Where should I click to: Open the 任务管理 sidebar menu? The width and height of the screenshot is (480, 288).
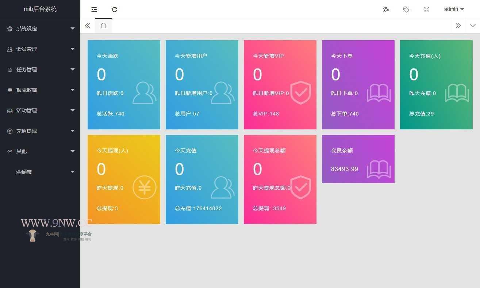pyautogui.click(x=40, y=69)
